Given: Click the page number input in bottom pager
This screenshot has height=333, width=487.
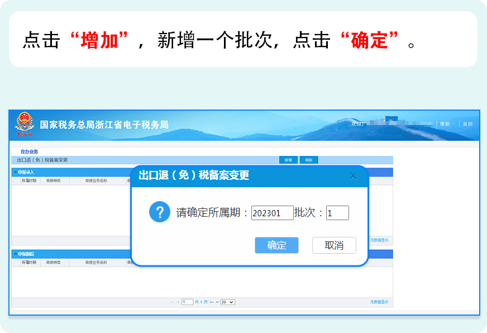Looking at the screenshot, I should point(187,302).
